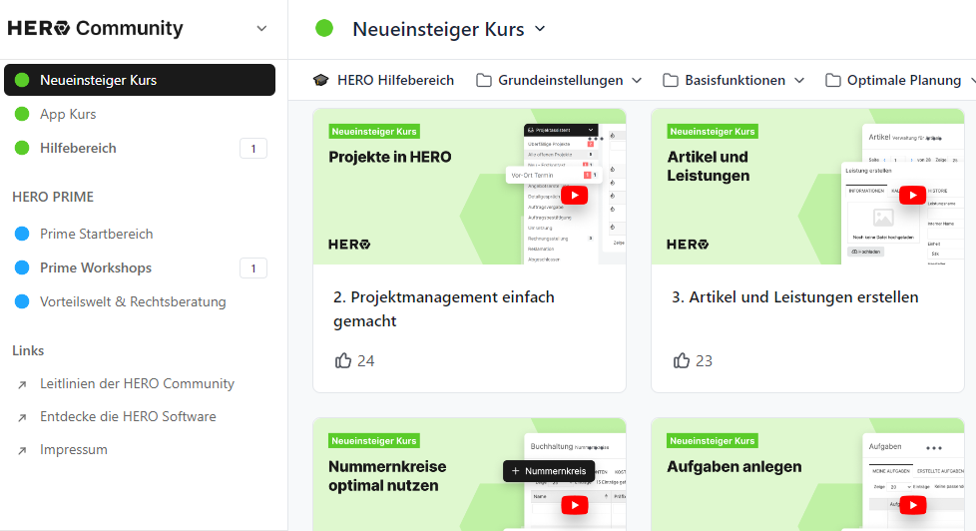Click blue dot next to Vorteilswelt & Rechtsberatung

pyautogui.click(x=22, y=301)
